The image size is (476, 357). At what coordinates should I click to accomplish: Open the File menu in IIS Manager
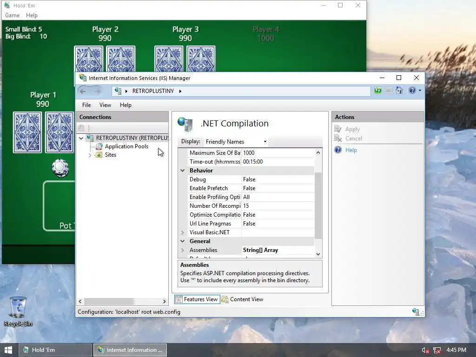tap(86, 105)
